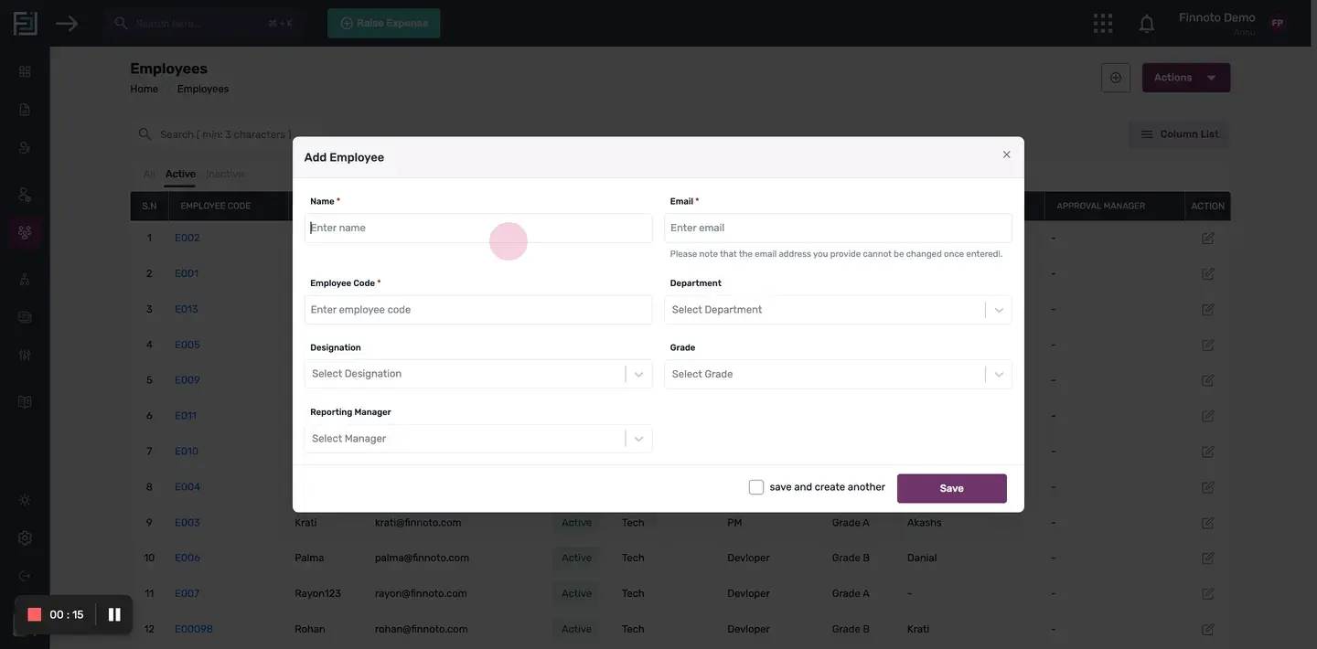Toggle light theme via sun icon
Screen dimensions: 1317x649
pos(25,500)
